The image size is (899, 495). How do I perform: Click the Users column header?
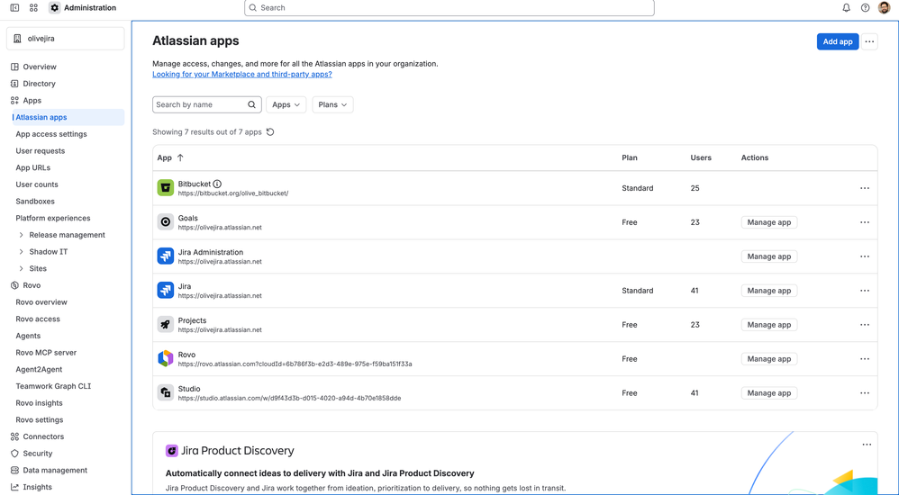coord(701,157)
